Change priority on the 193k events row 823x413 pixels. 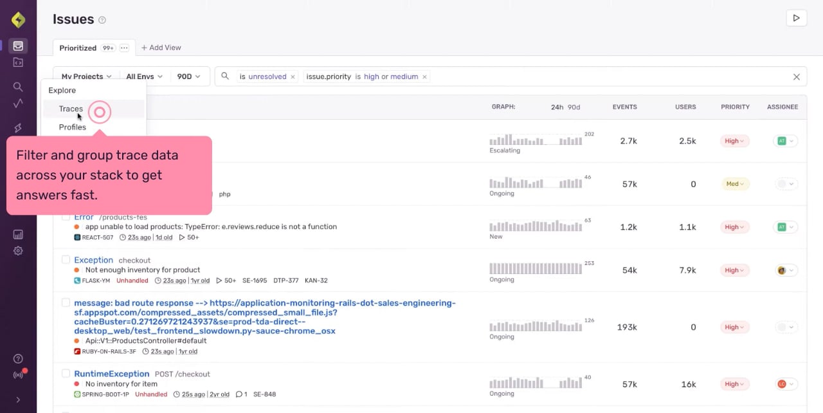point(734,327)
